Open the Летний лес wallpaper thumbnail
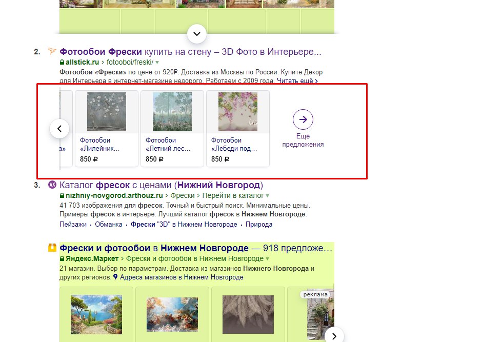Screen dimensions: 482x342 (172, 112)
